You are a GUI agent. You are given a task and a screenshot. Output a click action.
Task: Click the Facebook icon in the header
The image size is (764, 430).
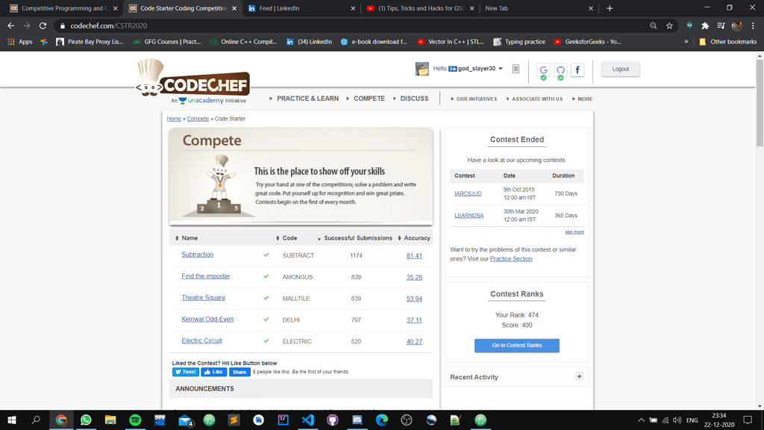tap(577, 69)
